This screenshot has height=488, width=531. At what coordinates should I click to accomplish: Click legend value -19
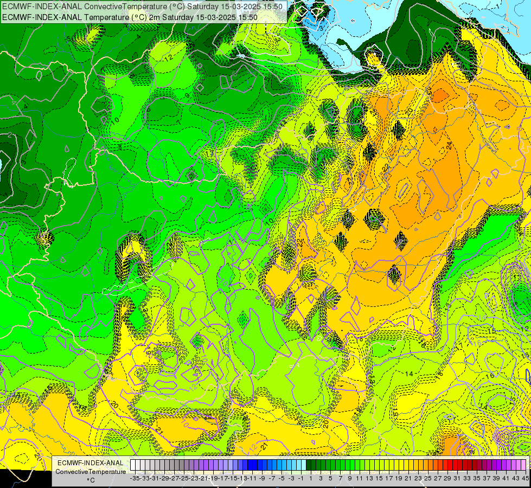213,478
